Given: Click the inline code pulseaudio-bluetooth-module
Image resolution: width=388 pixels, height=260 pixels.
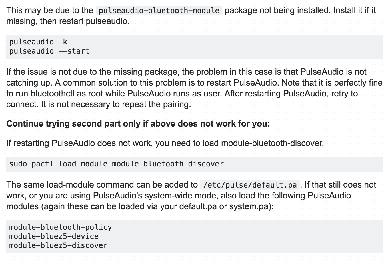Looking at the screenshot, I should [x=159, y=11].
